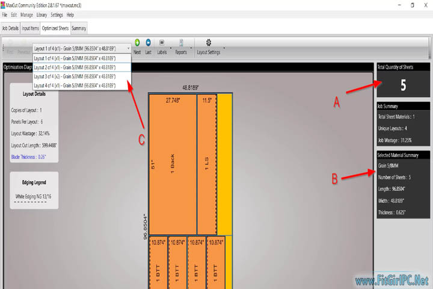Click the yellow offcut strip beside 1 LS
Screen dimensions: 433x289
(x=224, y=164)
